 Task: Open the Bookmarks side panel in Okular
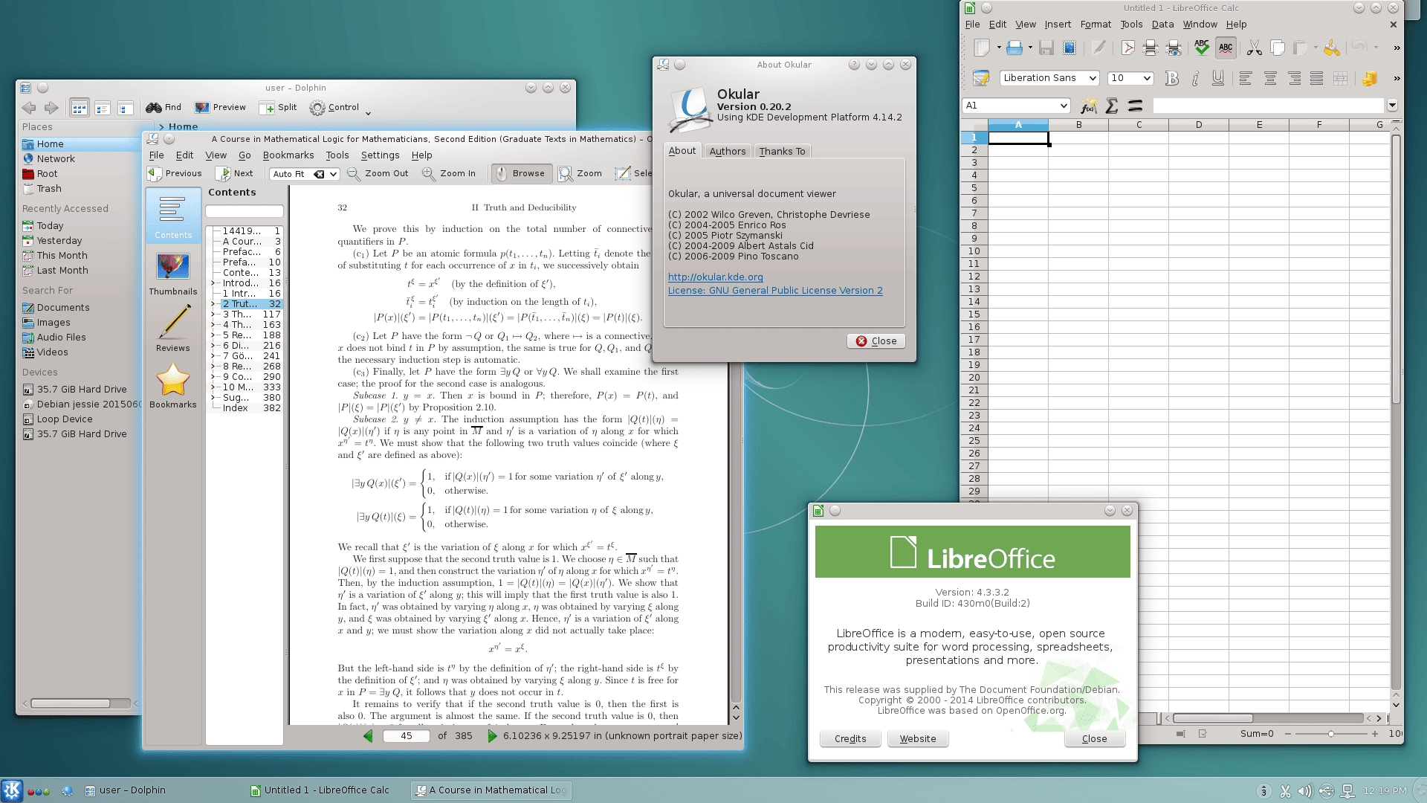click(x=172, y=386)
